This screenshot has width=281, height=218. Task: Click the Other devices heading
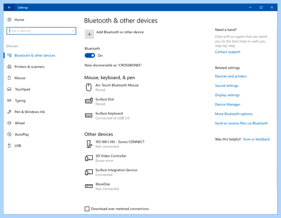(x=98, y=134)
